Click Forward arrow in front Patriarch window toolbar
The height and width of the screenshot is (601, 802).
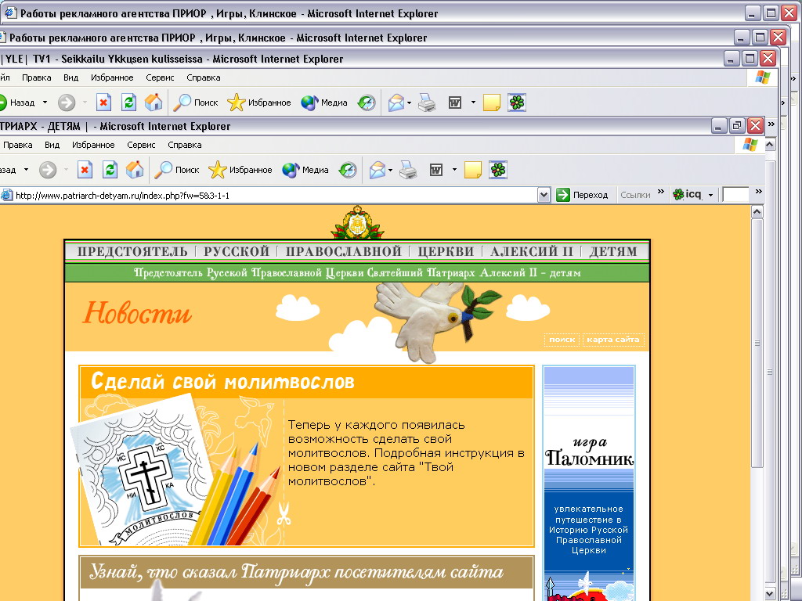(x=48, y=170)
